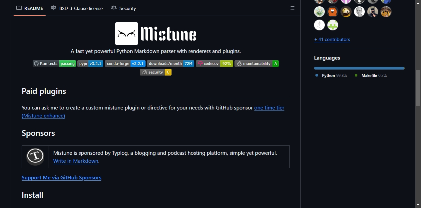Click the book icon beside README
Viewport: 421px width, 208px height.
19,8
